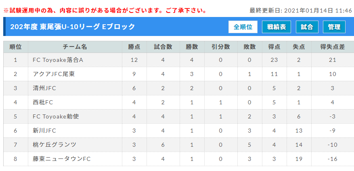The image size is (354, 171).
Task: Click the 失点 column header
Action: (x=299, y=47)
